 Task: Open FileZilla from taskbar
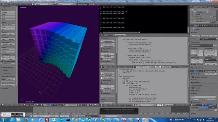pyautogui.click(x=47, y=120)
